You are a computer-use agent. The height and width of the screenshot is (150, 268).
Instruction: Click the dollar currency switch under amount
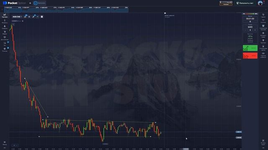point(250,30)
